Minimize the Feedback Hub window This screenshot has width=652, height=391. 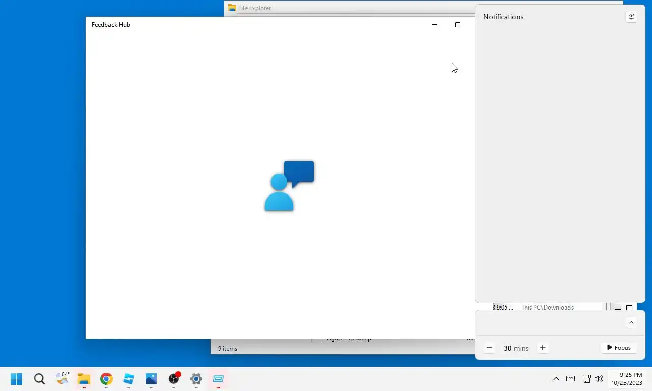point(434,25)
